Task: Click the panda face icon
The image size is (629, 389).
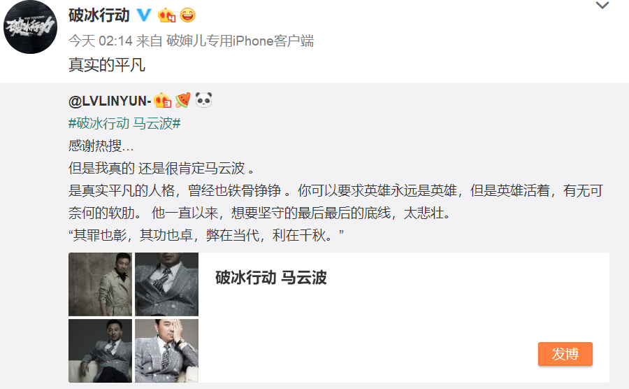Action: click(x=204, y=100)
